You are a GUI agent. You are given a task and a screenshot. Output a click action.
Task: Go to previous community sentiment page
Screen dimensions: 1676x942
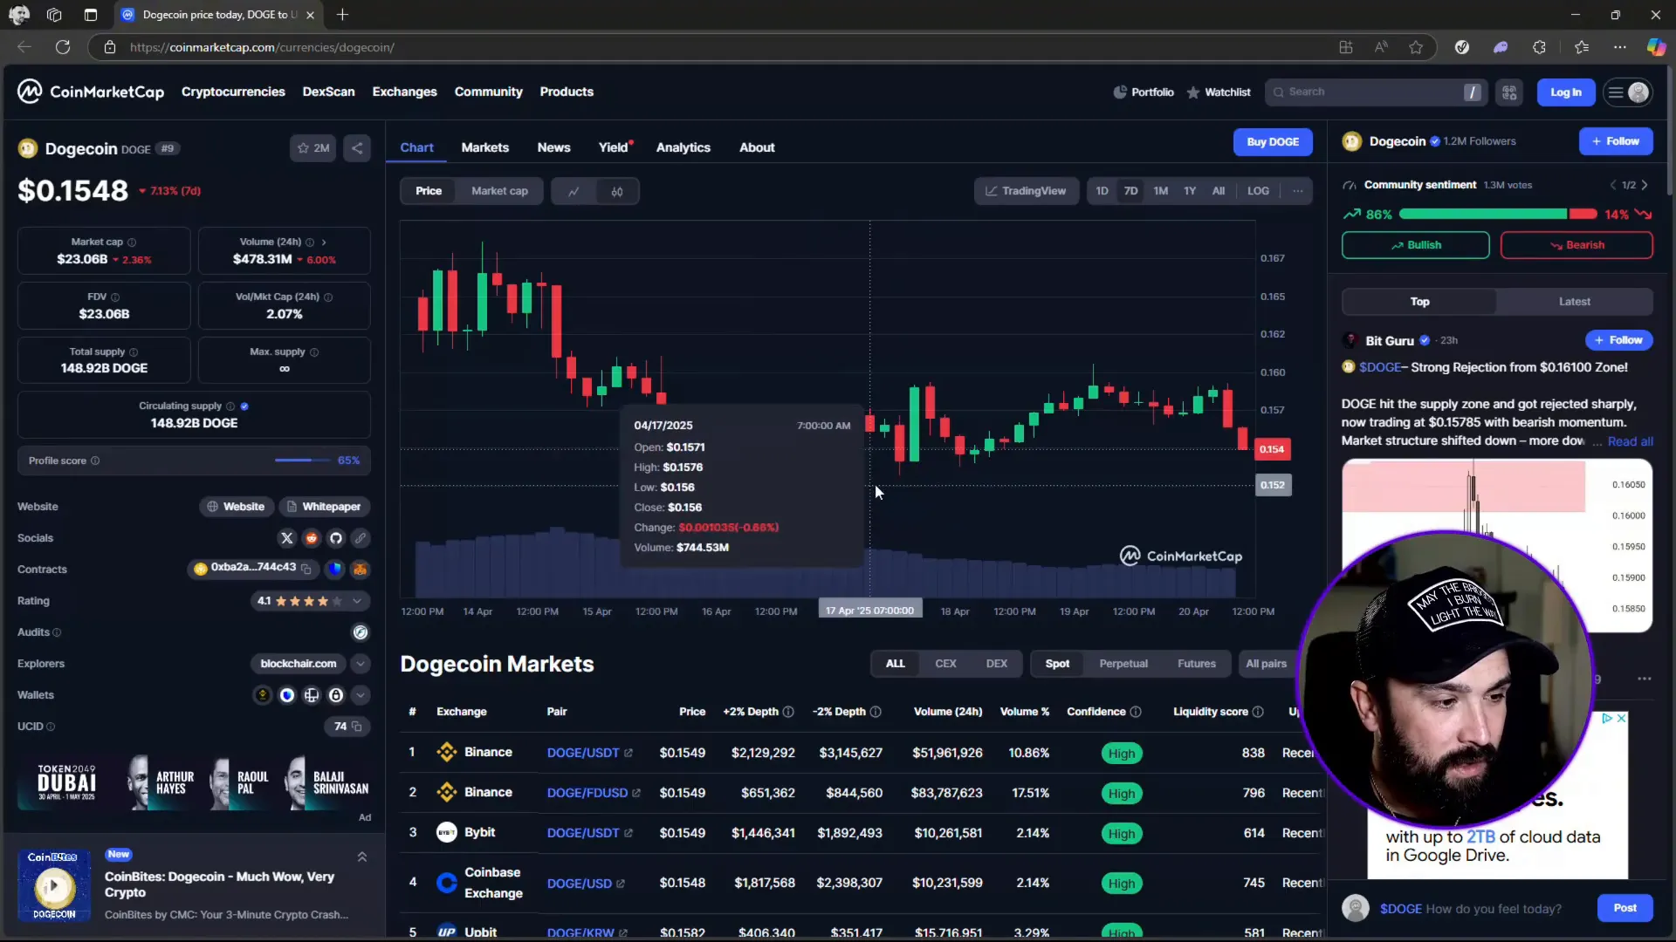(x=1612, y=185)
